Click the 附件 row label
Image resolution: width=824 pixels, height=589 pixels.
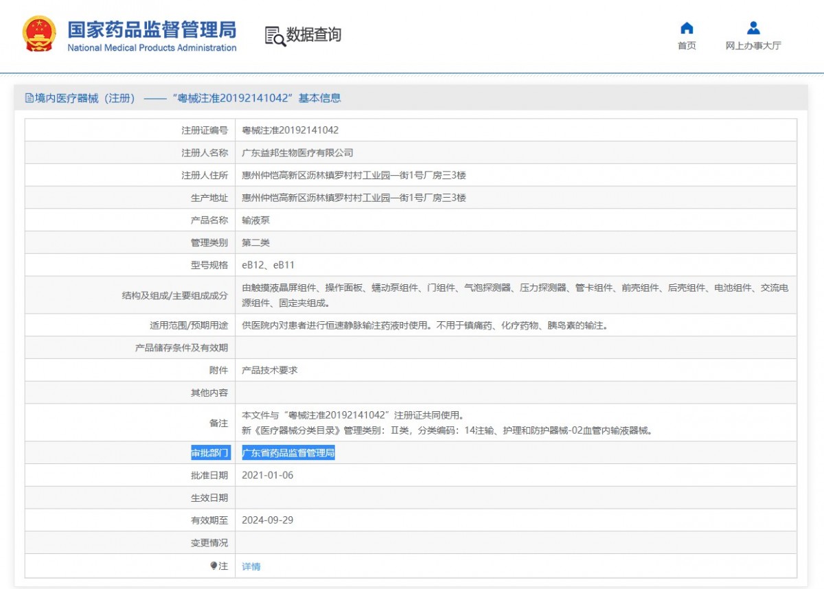click(219, 370)
